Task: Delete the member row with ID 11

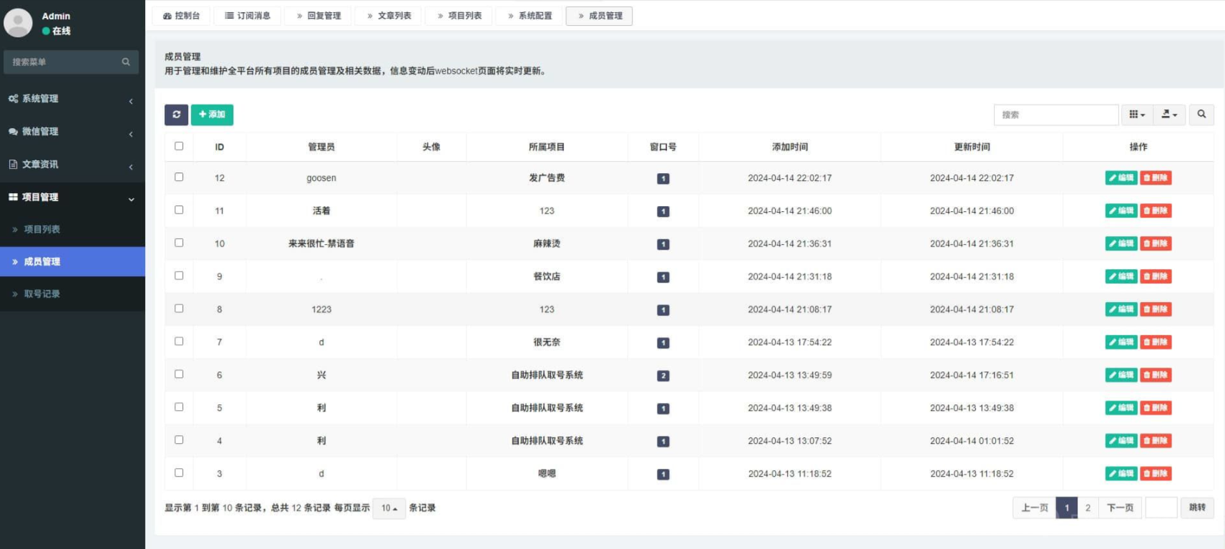Action: tap(1156, 211)
